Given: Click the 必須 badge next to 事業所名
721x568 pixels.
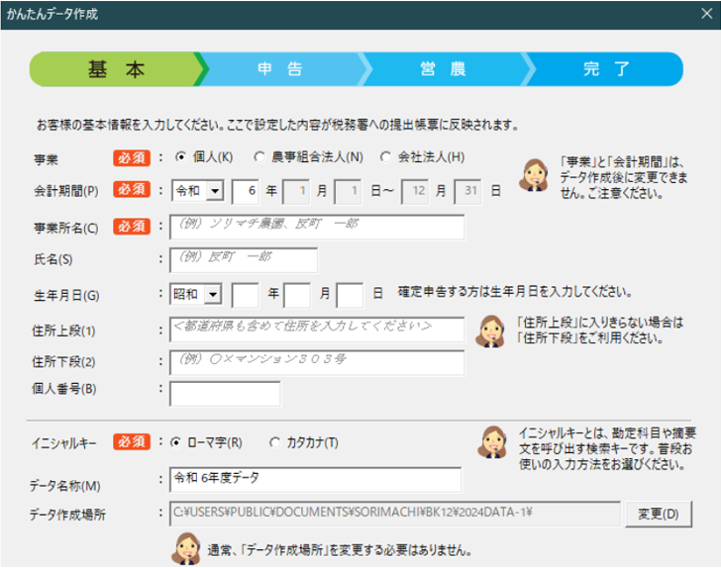Looking at the screenshot, I should 132,227.
